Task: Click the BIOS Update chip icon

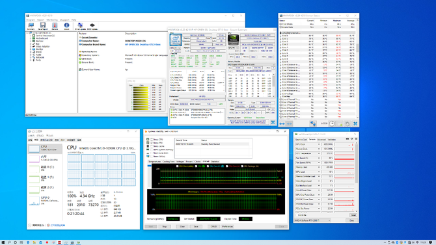Action: click(x=92, y=26)
